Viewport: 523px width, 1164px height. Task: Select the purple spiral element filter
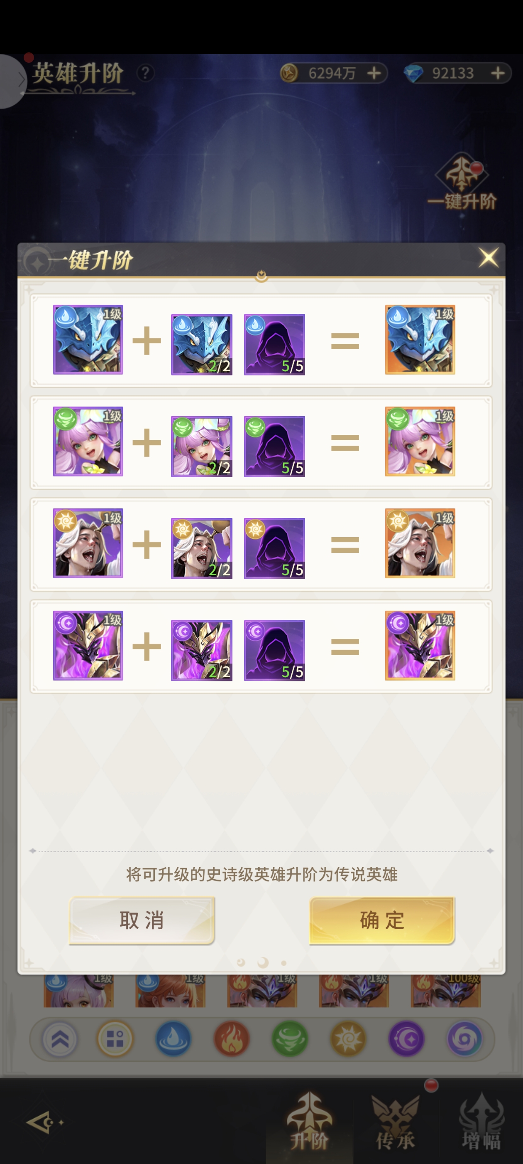464,1039
